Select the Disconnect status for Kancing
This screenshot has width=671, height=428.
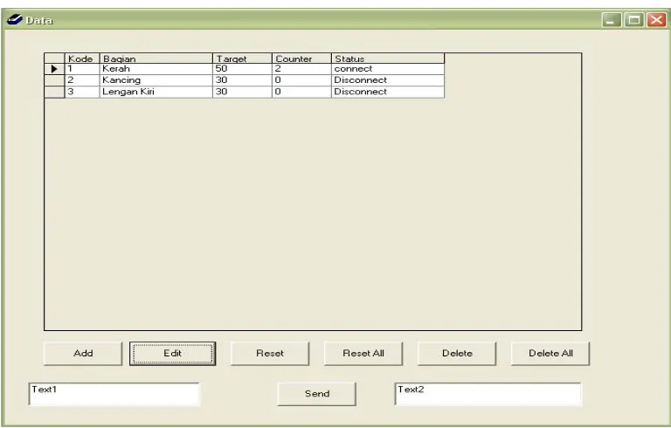[x=388, y=80]
